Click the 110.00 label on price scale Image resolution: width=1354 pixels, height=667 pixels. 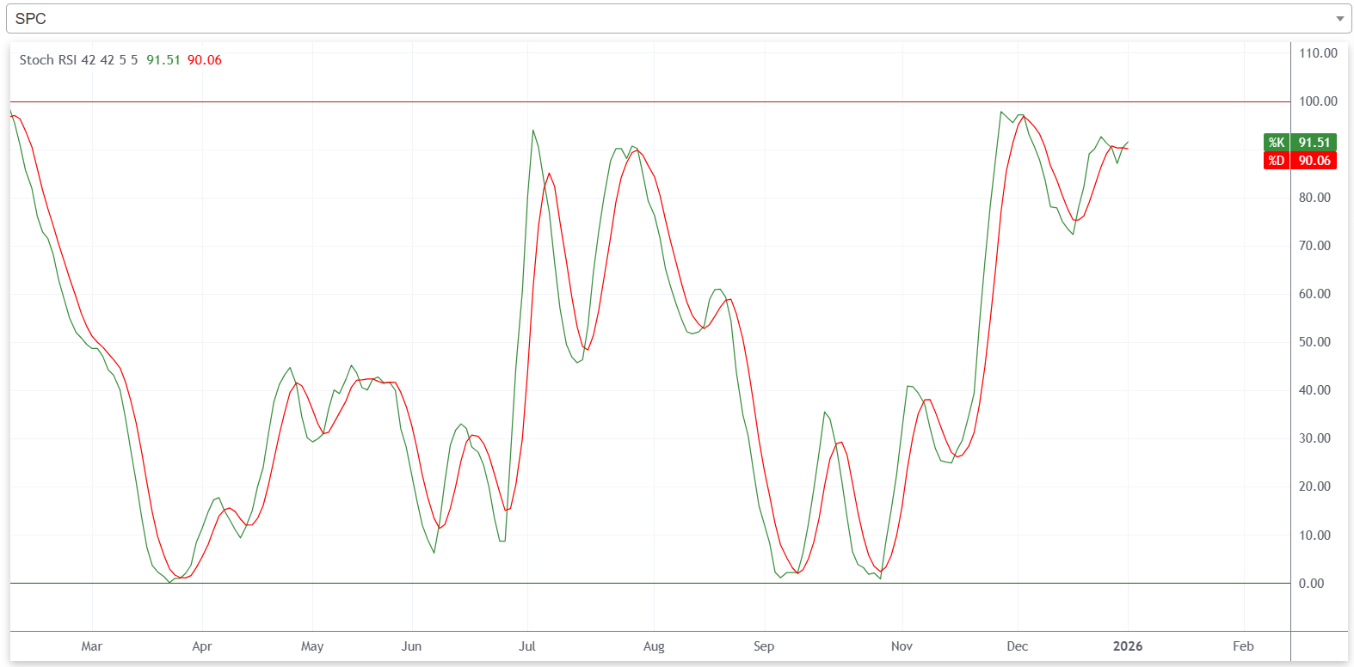pyautogui.click(x=1318, y=53)
